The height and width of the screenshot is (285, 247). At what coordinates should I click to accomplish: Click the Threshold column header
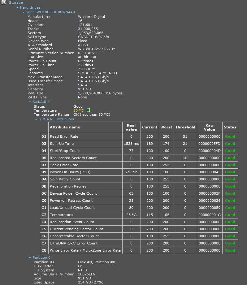click(185, 127)
